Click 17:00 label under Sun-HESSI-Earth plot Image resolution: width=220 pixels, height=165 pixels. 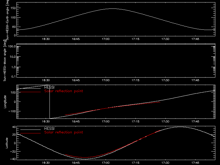click(106, 39)
